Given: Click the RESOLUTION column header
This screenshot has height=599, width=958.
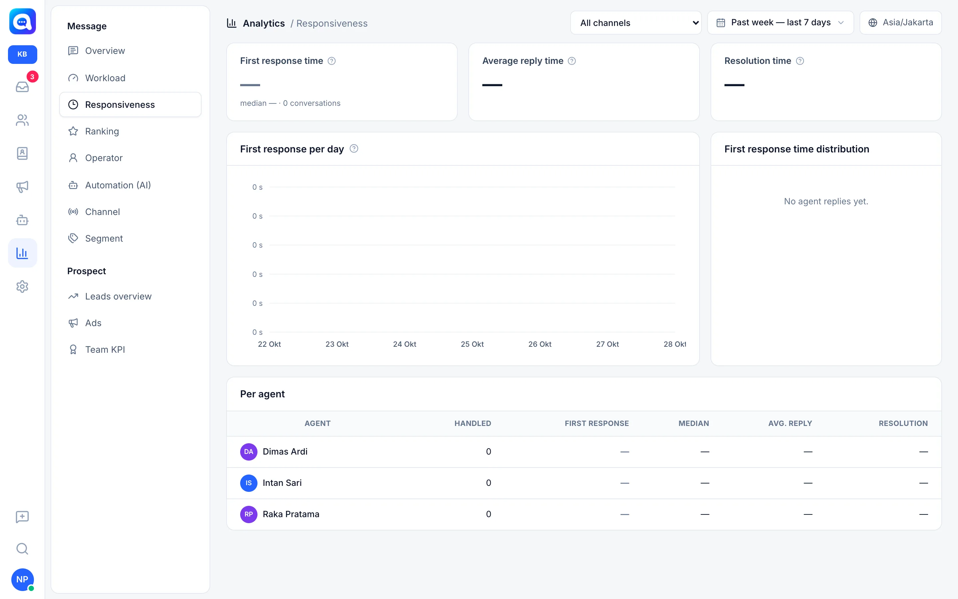Looking at the screenshot, I should click(903, 424).
